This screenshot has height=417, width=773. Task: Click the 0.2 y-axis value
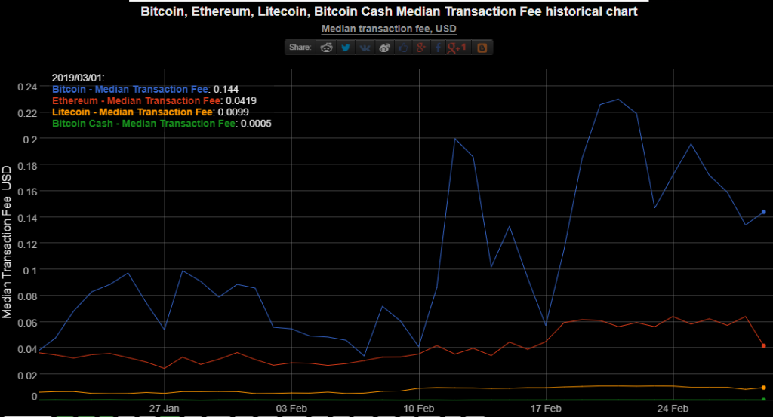[30, 140]
